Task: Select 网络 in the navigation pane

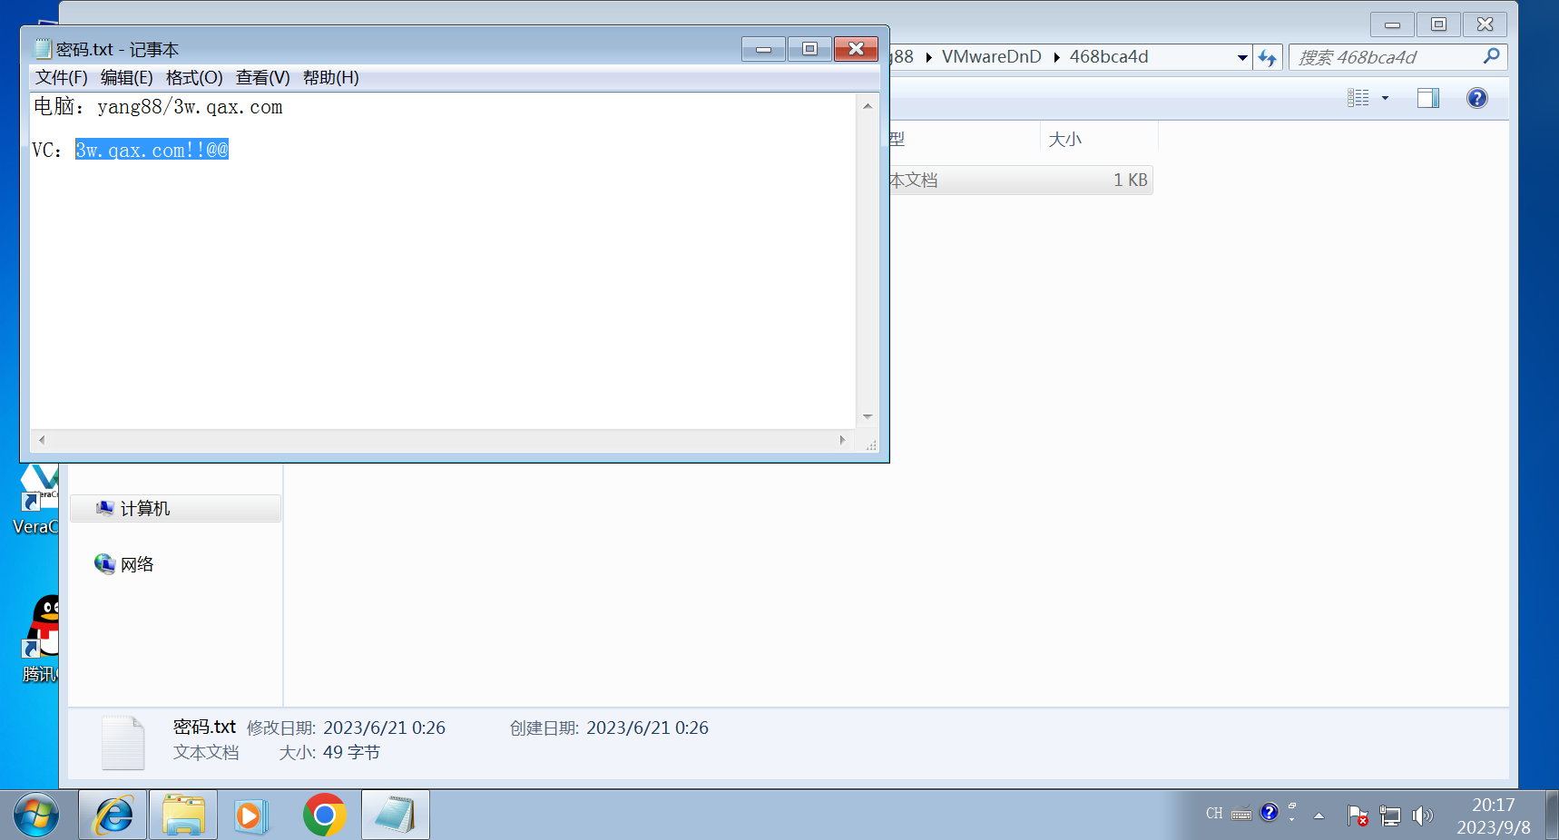Action: [136, 564]
